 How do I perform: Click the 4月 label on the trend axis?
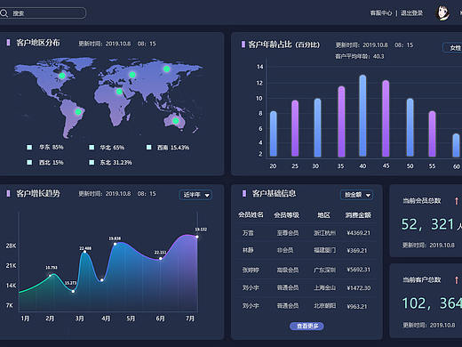[x=106, y=319]
